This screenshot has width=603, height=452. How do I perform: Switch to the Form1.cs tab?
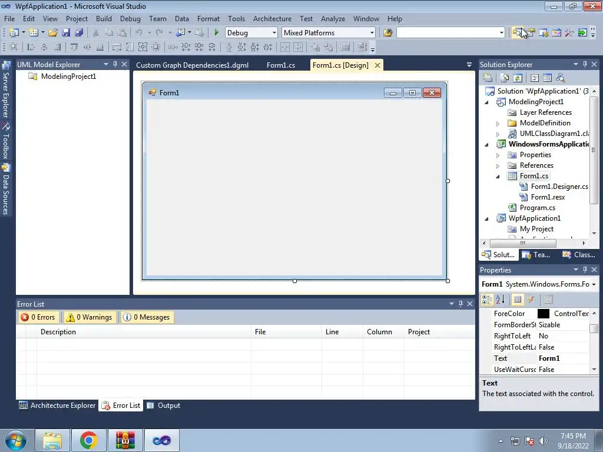[281, 65]
